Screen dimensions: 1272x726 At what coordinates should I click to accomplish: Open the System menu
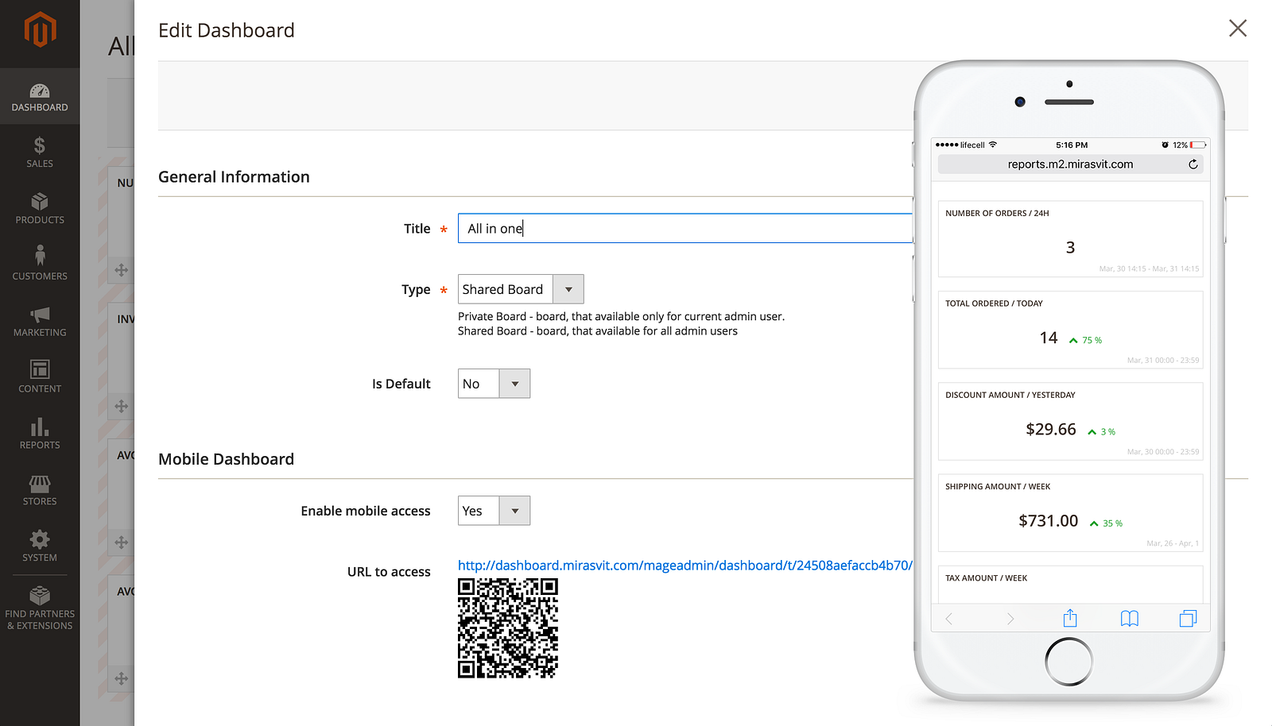tap(40, 546)
